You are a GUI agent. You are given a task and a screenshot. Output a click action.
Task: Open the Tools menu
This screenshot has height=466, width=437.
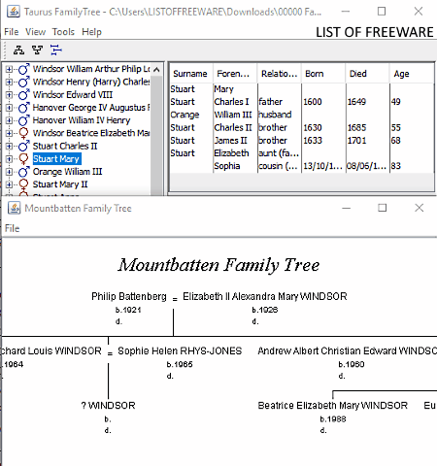pos(63,32)
